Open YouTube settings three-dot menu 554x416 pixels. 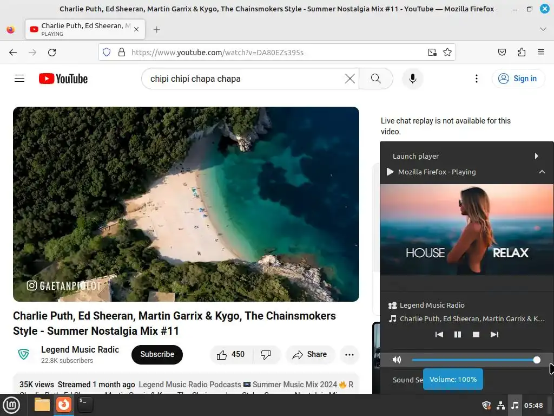click(476, 79)
